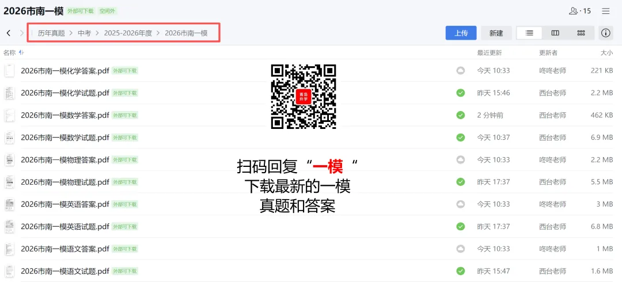Click green check status for 语文试题.pdf
The width and height of the screenshot is (622, 282).
[460, 271]
